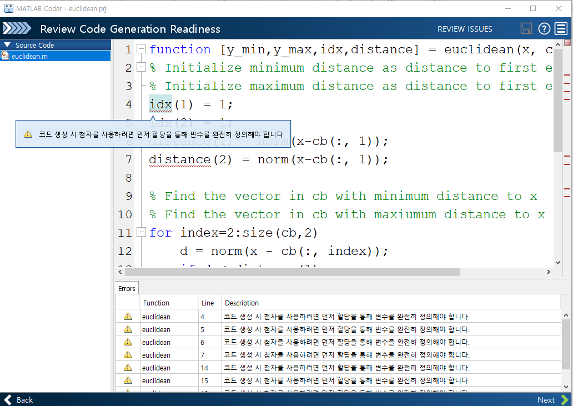Click underlined idx variable on line 4
This screenshot has height=406, width=573.
[x=160, y=104]
